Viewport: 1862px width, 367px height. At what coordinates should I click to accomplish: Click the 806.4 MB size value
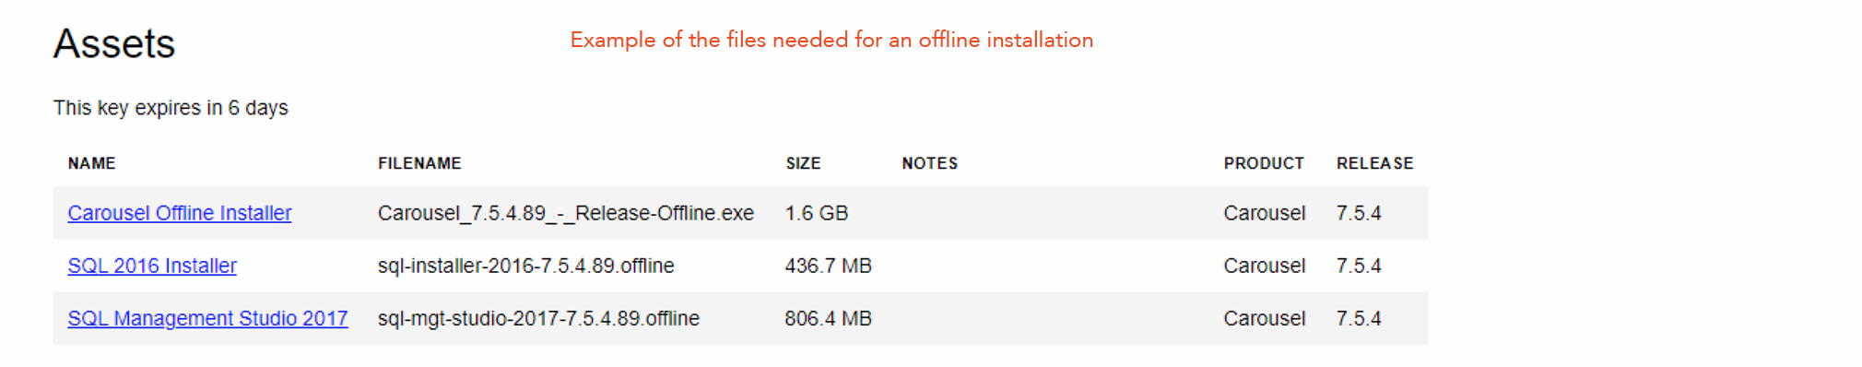[x=828, y=318]
